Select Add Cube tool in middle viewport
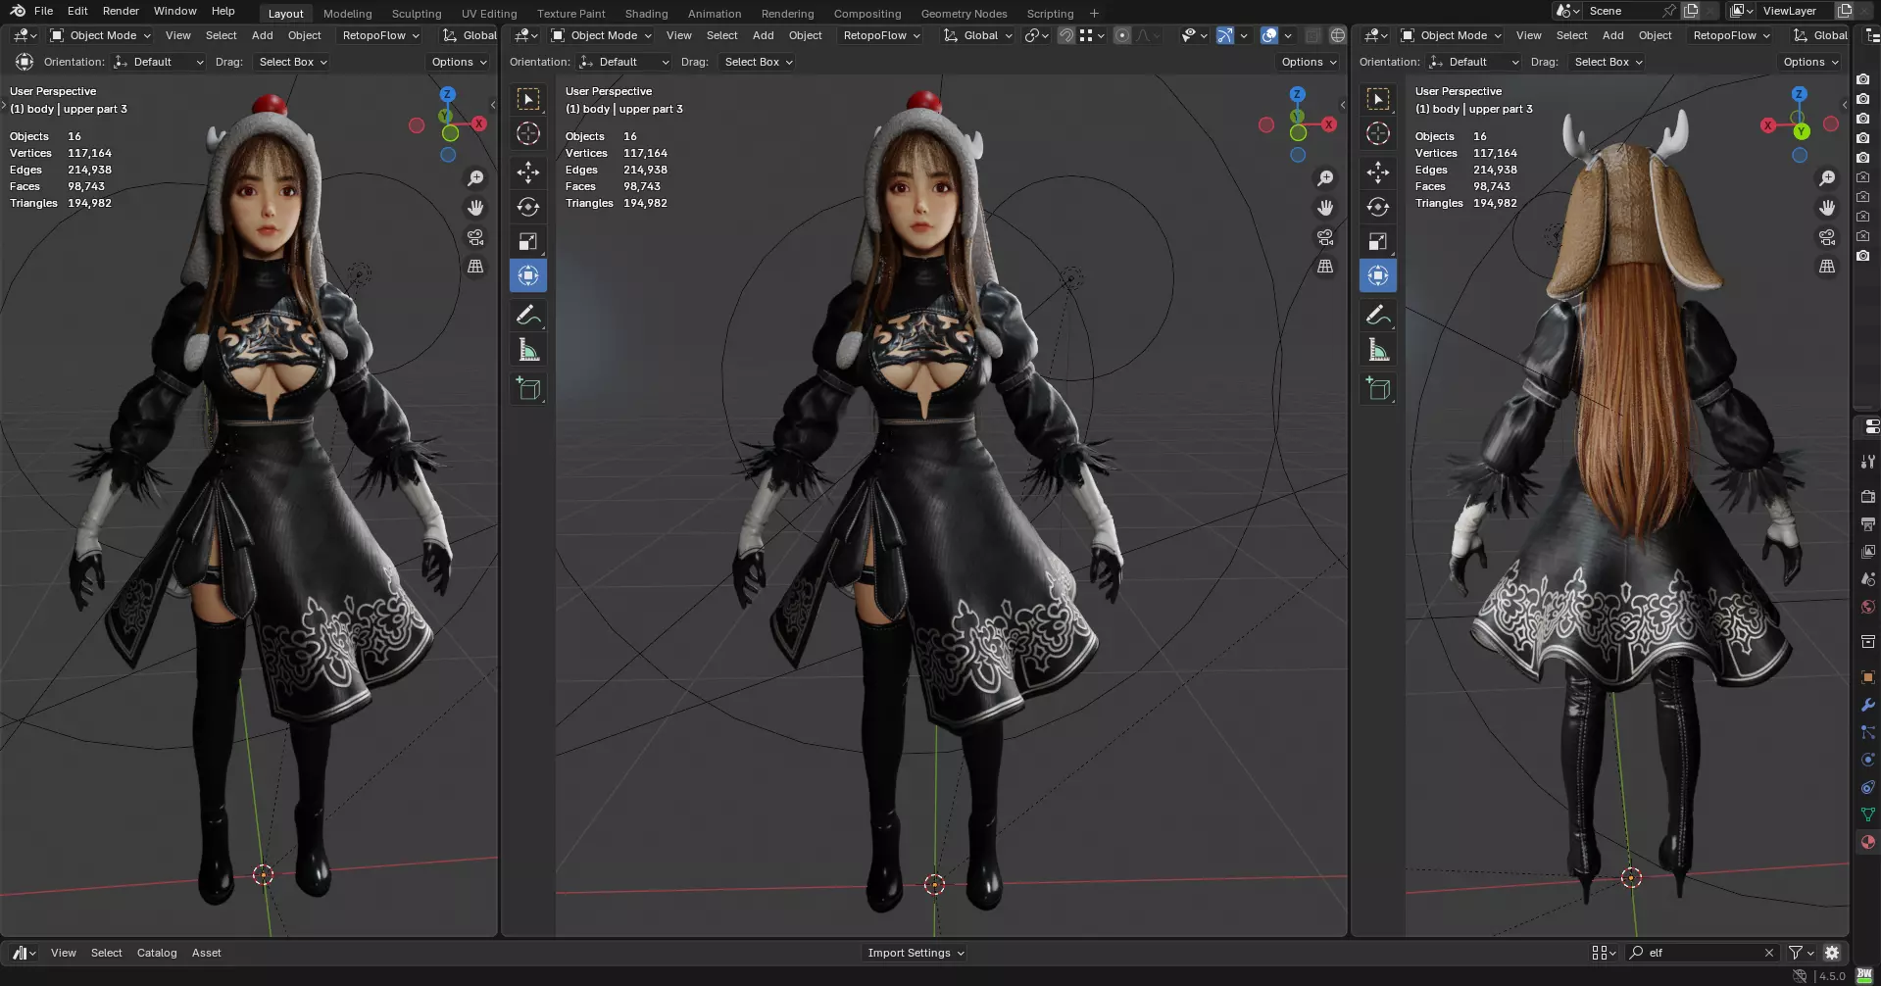This screenshot has height=986, width=1881. click(528, 389)
